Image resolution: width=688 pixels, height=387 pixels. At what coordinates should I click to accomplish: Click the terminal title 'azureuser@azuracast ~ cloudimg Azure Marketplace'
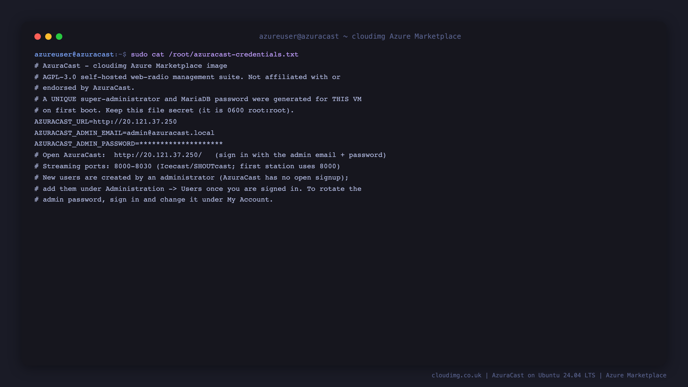360,37
